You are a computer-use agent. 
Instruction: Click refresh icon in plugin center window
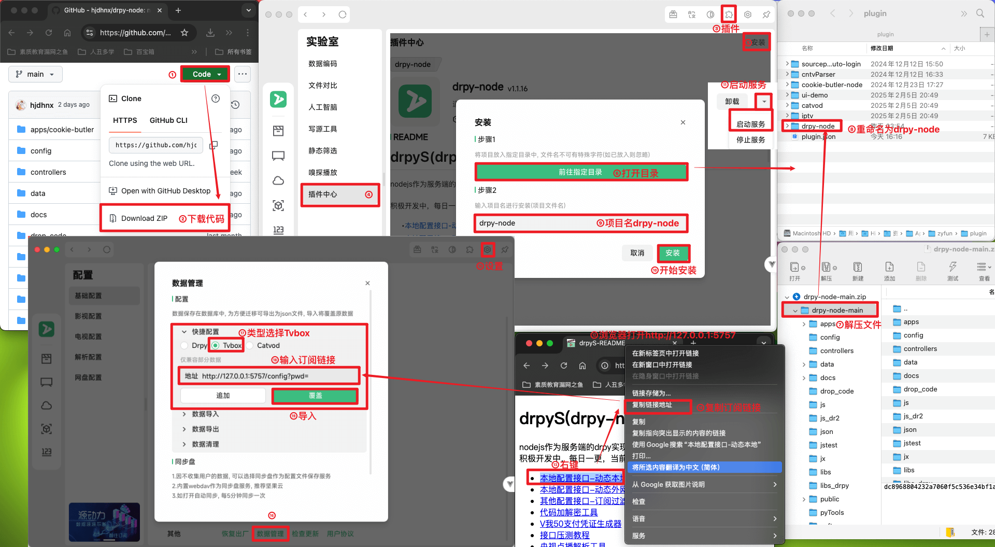tap(343, 15)
